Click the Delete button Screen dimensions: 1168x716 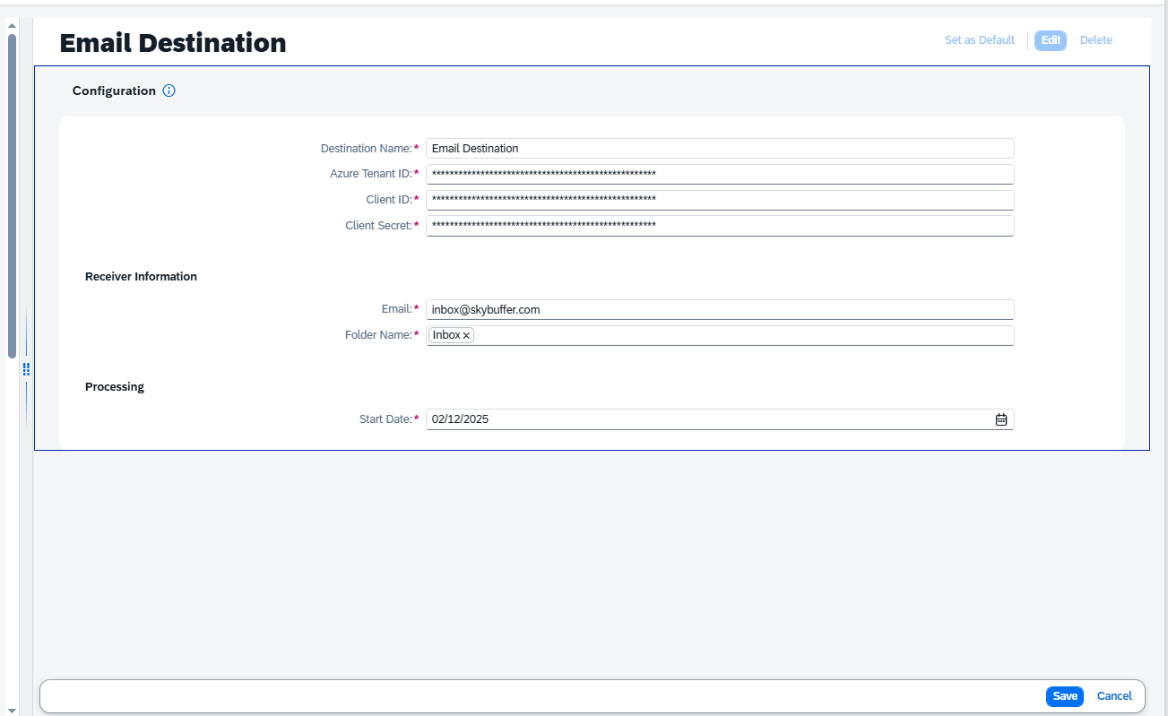pyautogui.click(x=1095, y=40)
